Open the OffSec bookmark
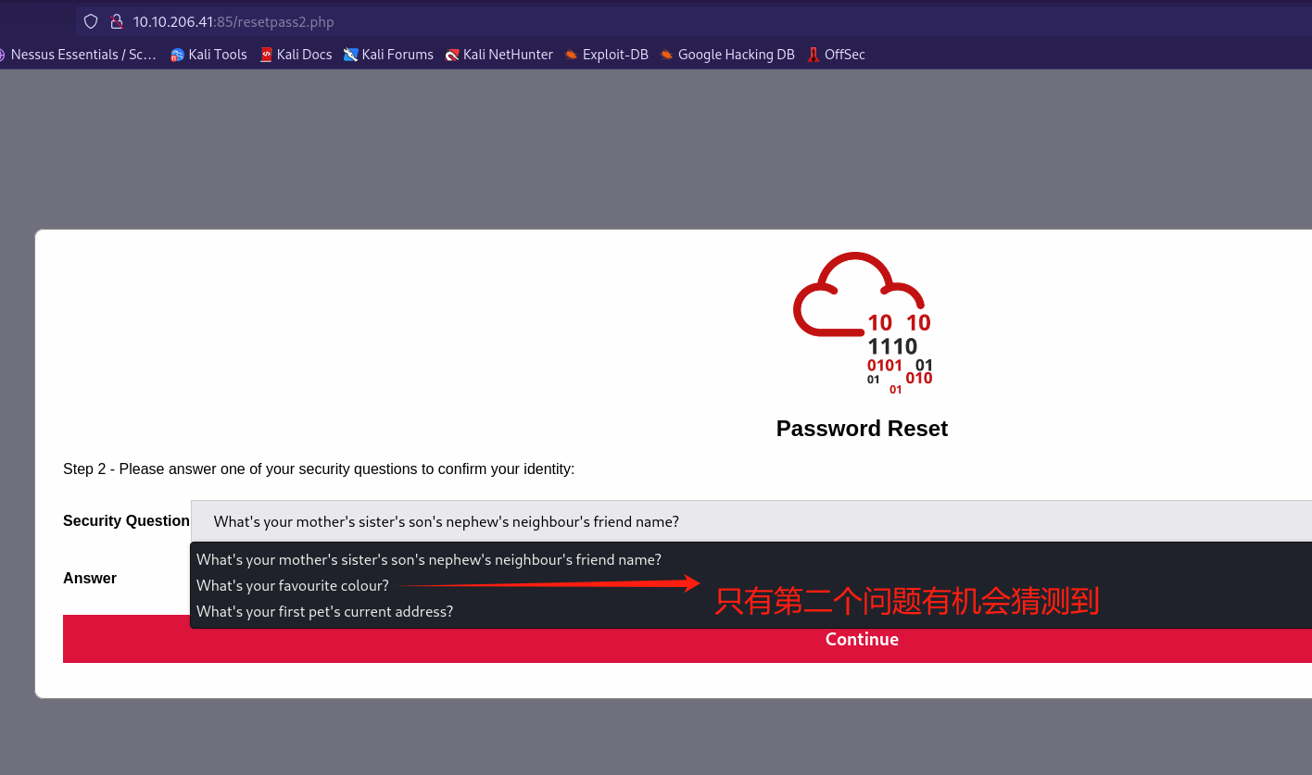Viewport: 1312px width, 775px height. click(x=836, y=55)
